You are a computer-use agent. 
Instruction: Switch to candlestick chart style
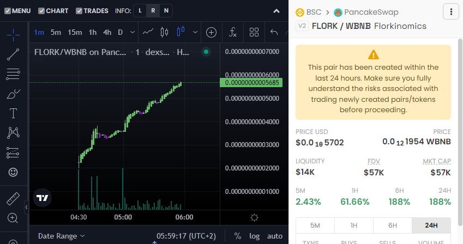coord(165,32)
